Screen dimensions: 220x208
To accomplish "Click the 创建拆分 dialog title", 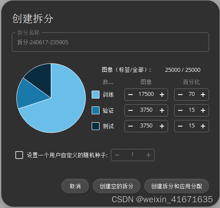I will pos(33,18).
